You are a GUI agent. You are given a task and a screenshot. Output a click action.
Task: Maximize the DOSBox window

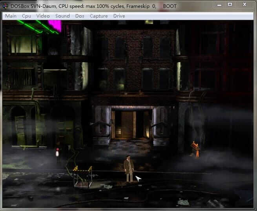(230, 4)
